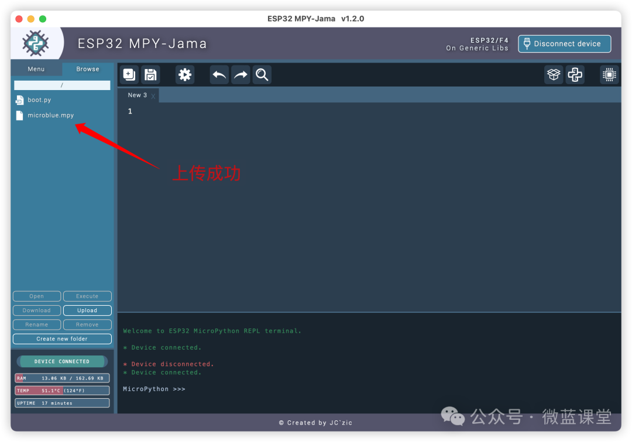Click the Welcome terminal message line
Image resolution: width=632 pixels, height=442 pixels.
[x=212, y=331]
